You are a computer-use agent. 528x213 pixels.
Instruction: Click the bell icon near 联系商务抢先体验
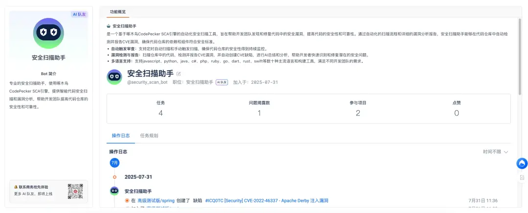16,187
